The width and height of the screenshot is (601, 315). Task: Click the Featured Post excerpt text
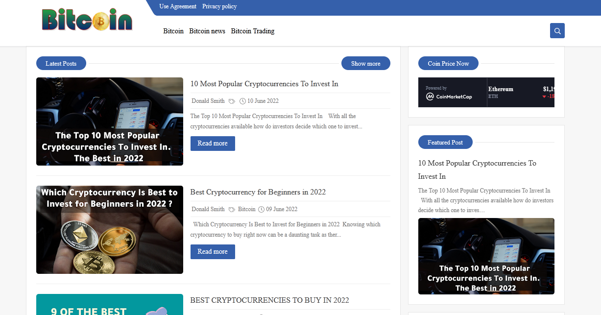point(486,200)
